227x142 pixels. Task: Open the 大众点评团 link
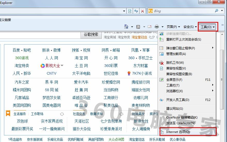(116, 139)
